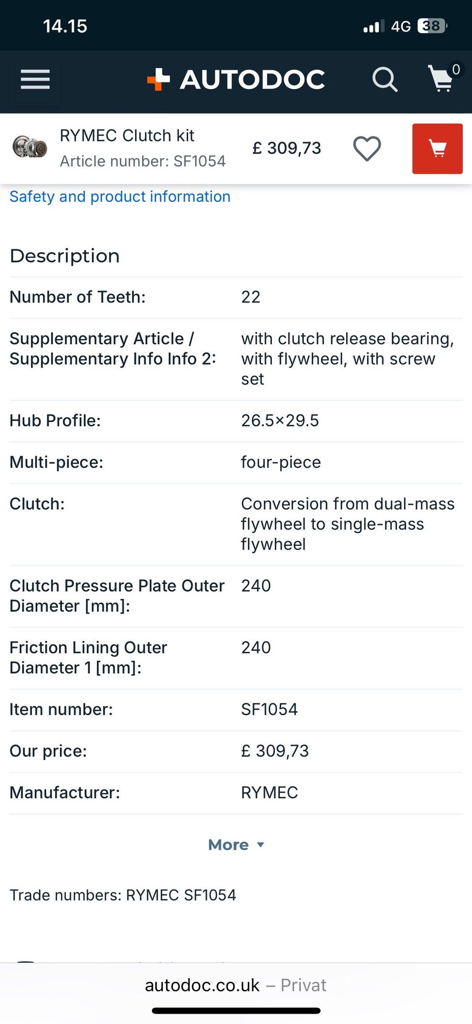
Task: Tap the RYMEC Clutch kit title
Action: coord(127,135)
